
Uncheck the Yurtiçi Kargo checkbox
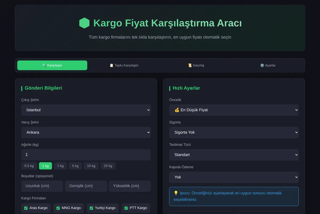pos(91,208)
